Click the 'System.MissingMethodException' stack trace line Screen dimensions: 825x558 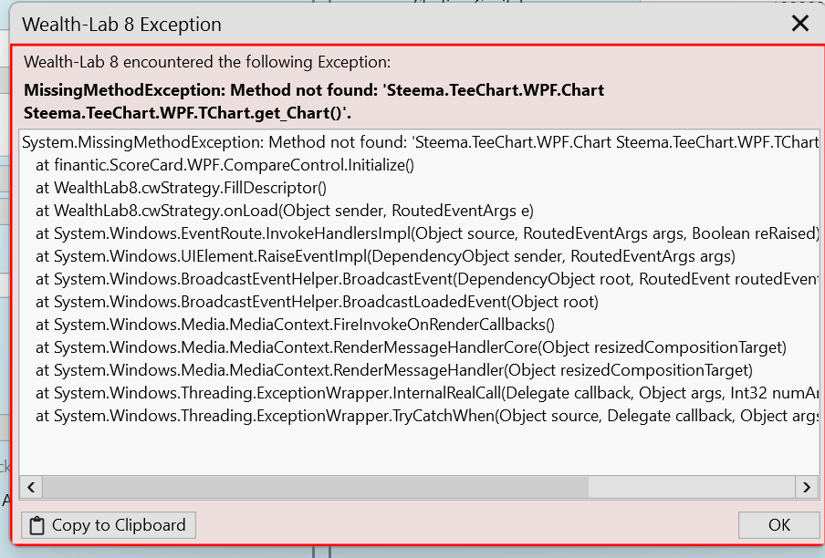coord(420,142)
